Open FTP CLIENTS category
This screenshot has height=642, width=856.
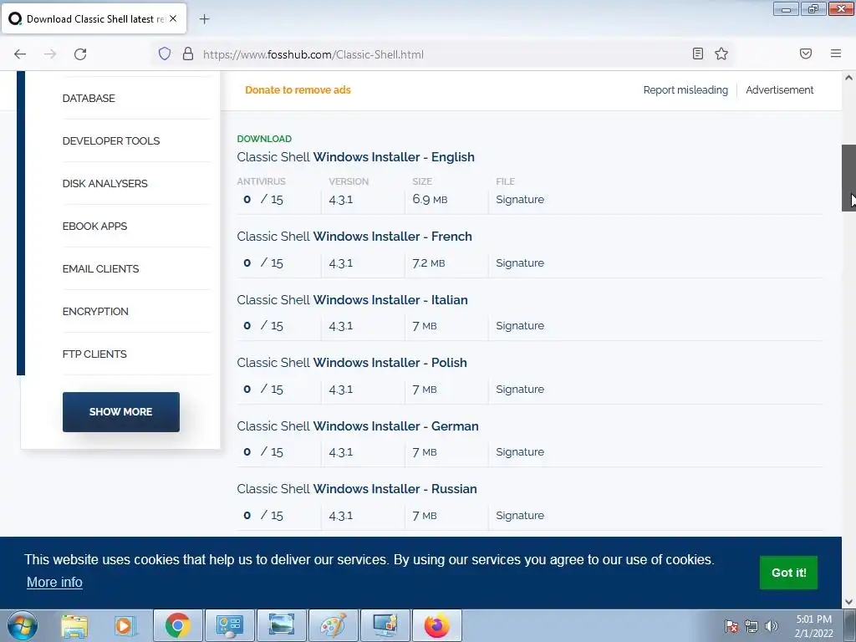94,354
